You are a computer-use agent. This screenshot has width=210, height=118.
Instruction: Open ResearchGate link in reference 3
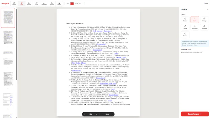pos(101,44)
